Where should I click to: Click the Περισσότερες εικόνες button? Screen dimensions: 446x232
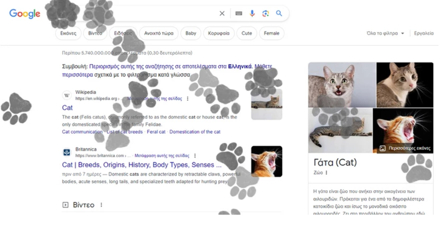(405, 148)
